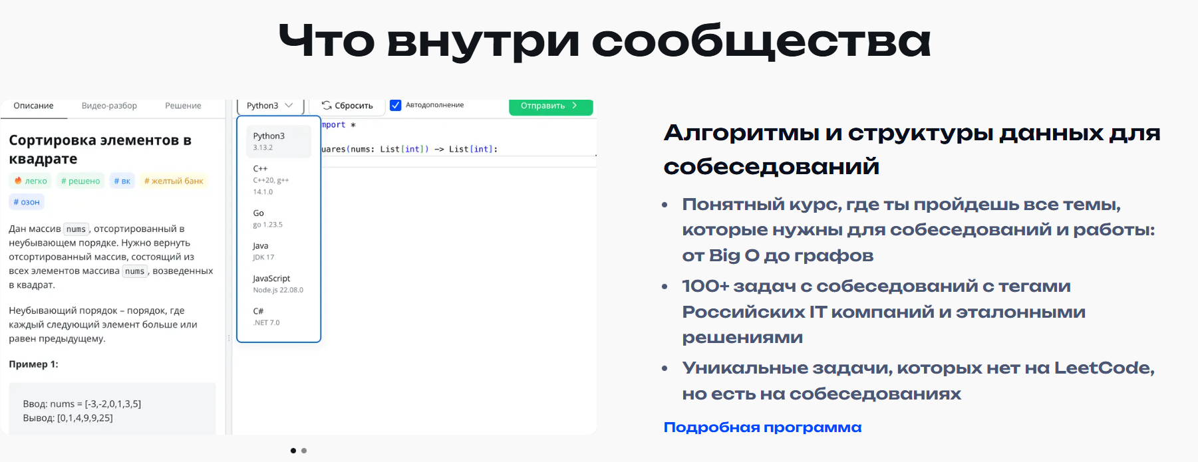
Task: Open the Решение tab
Action: point(183,106)
